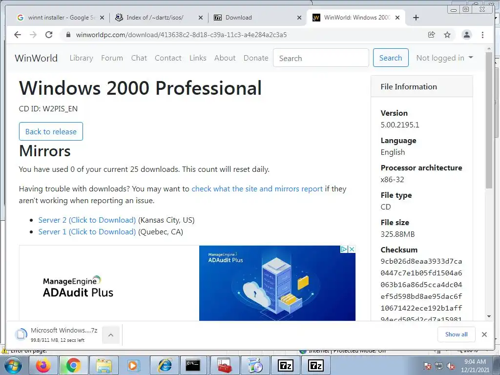
Task: Expand the download item's chevron menu
Action: coord(111,335)
